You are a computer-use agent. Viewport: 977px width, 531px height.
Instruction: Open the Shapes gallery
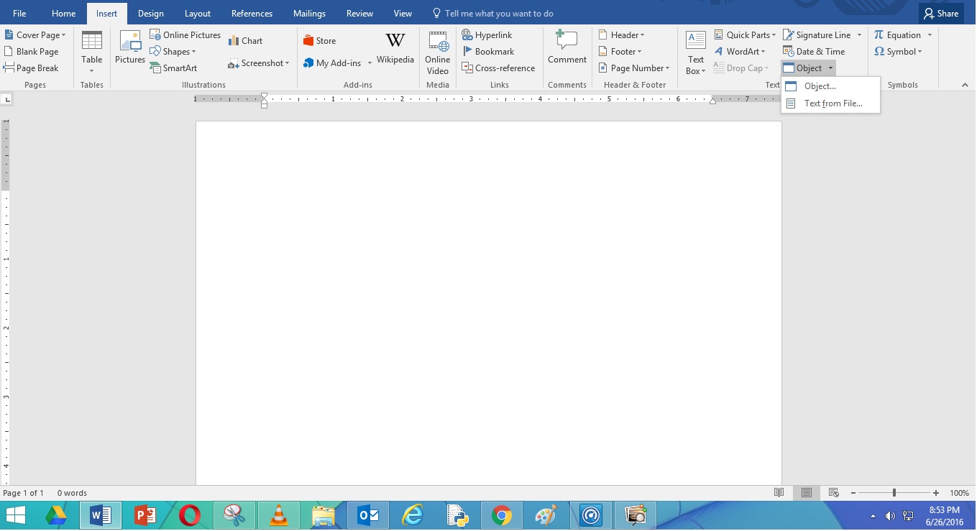click(173, 52)
